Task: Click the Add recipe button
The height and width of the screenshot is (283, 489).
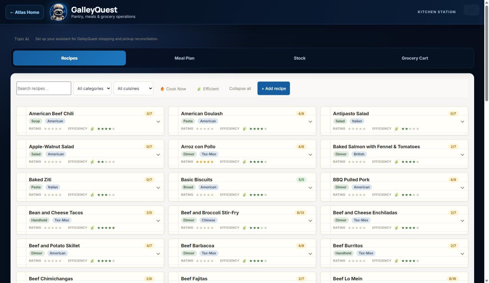Action: (x=274, y=88)
